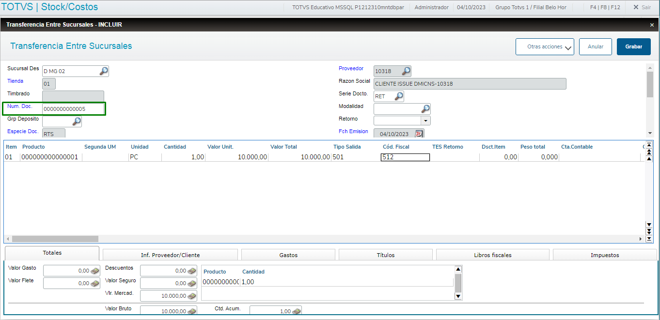Move down one row in items grid

(x=649, y=225)
